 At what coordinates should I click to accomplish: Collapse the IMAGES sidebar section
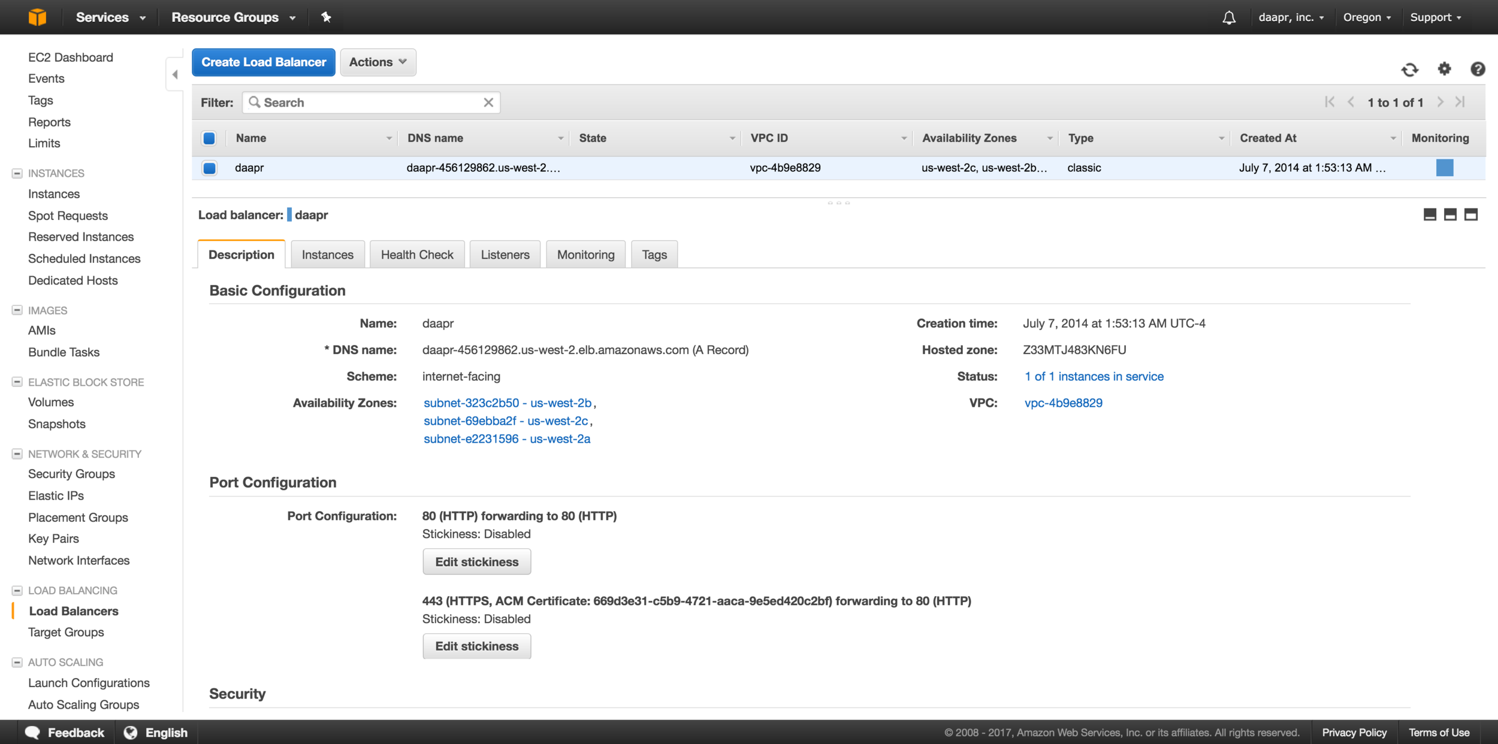17,310
